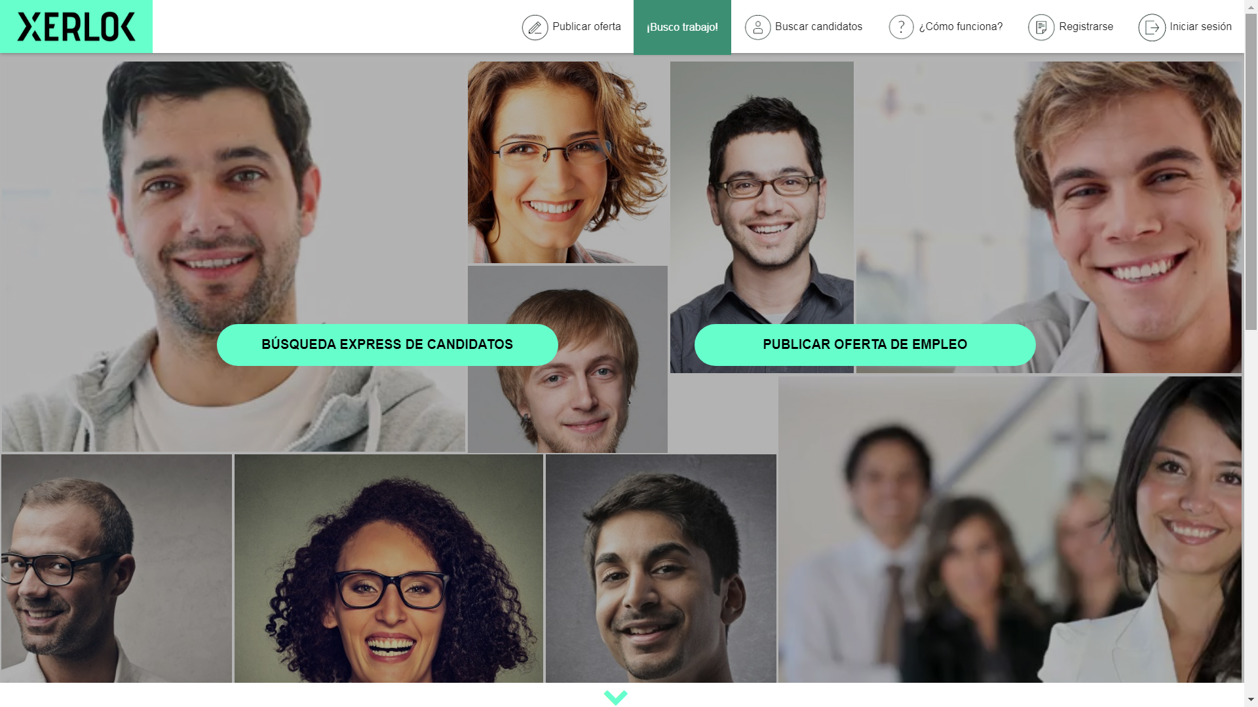
Task: Click Búsqueda Express de Candidatos button
Action: (387, 345)
